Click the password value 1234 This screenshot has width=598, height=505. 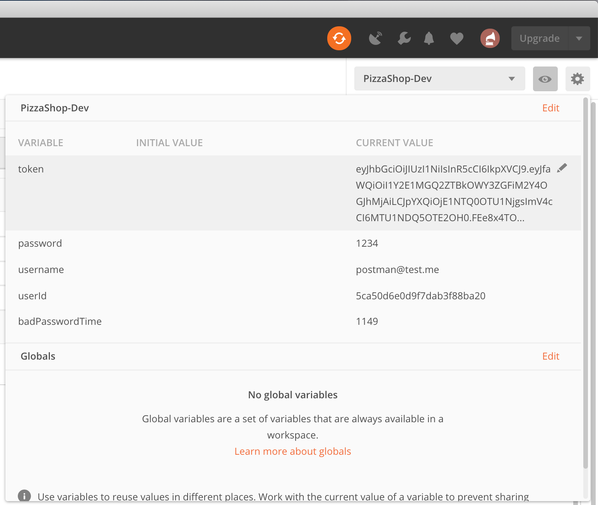367,243
